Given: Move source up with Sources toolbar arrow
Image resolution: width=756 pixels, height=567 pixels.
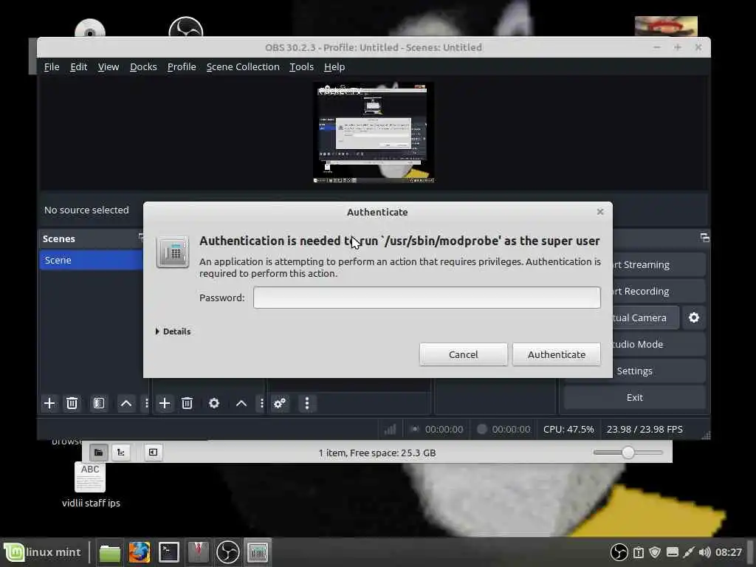Looking at the screenshot, I should (241, 403).
